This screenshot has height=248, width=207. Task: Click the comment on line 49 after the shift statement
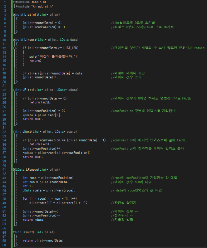pos(124,203)
